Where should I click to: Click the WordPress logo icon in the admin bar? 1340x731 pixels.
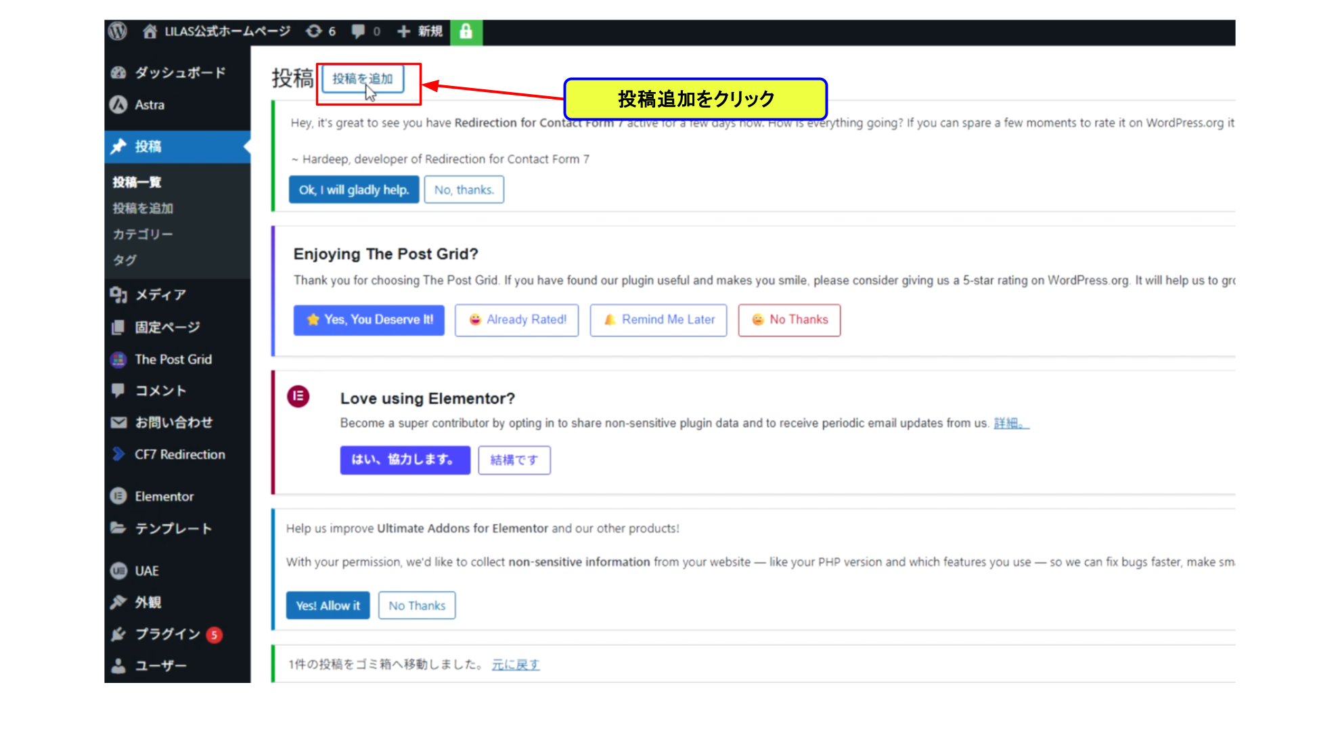tap(118, 31)
